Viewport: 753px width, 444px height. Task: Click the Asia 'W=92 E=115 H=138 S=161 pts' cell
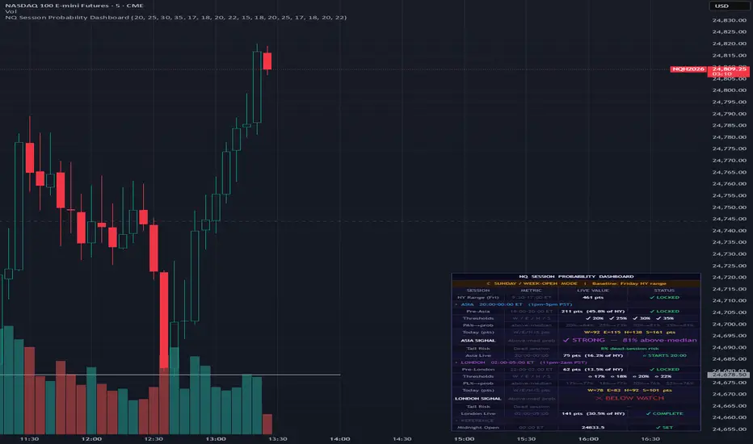click(x=629, y=332)
